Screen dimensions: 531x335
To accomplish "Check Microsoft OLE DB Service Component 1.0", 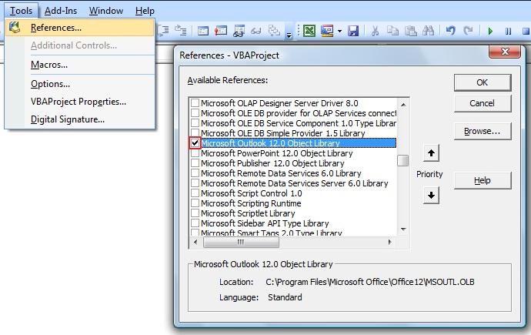I will [195, 123].
